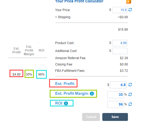
Task: Select the $4.80 Est. Profit table value
Action: tap(16, 74)
